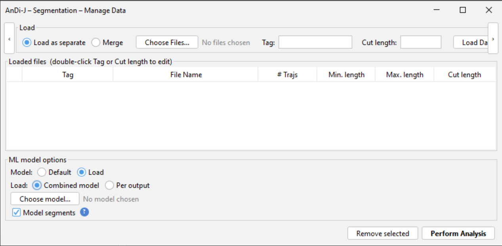Click the Choose model... button

tap(45, 199)
